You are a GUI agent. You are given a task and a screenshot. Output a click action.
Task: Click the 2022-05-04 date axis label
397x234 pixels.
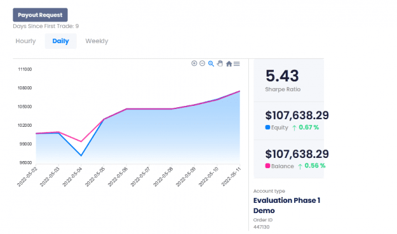[72, 177]
